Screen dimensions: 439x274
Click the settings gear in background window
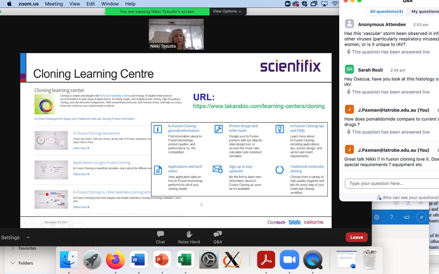tap(376, 217)
